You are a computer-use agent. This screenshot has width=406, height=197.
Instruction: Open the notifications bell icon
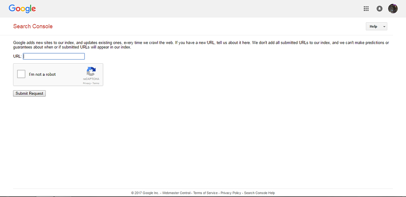[379, 9]
